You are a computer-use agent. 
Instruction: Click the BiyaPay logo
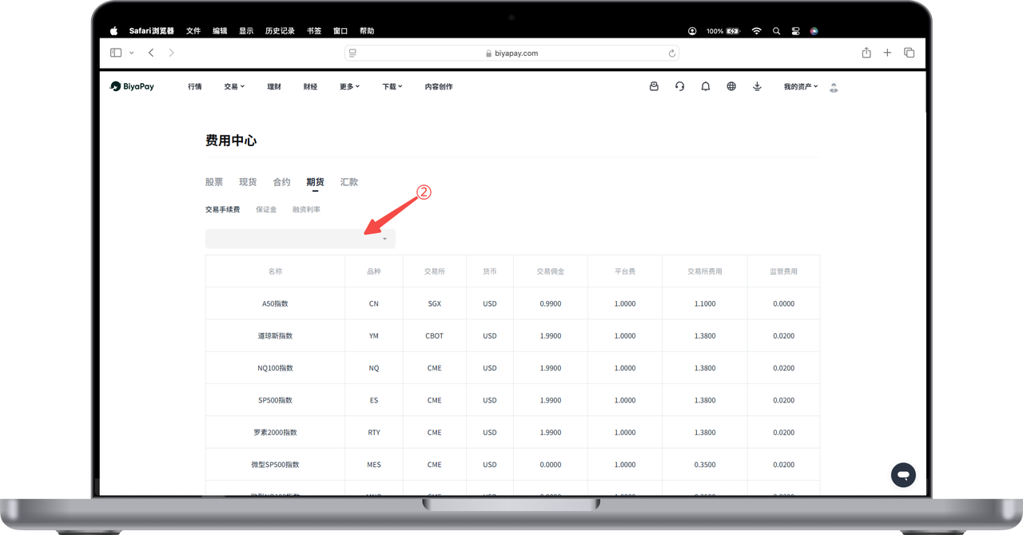[133, 86]
